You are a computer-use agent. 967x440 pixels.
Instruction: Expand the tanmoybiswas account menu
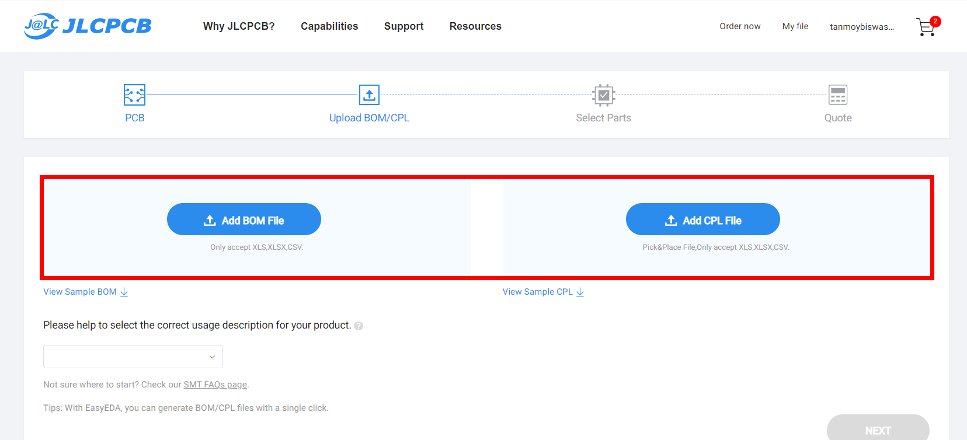pyautogui.click(x=862, y=27)
